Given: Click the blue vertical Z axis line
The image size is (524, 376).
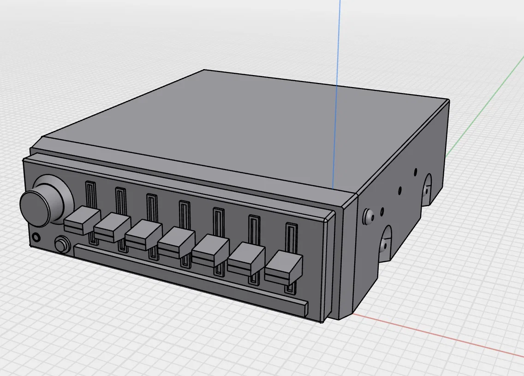Looking at the screenshot, I should click(x=337, y=94).
